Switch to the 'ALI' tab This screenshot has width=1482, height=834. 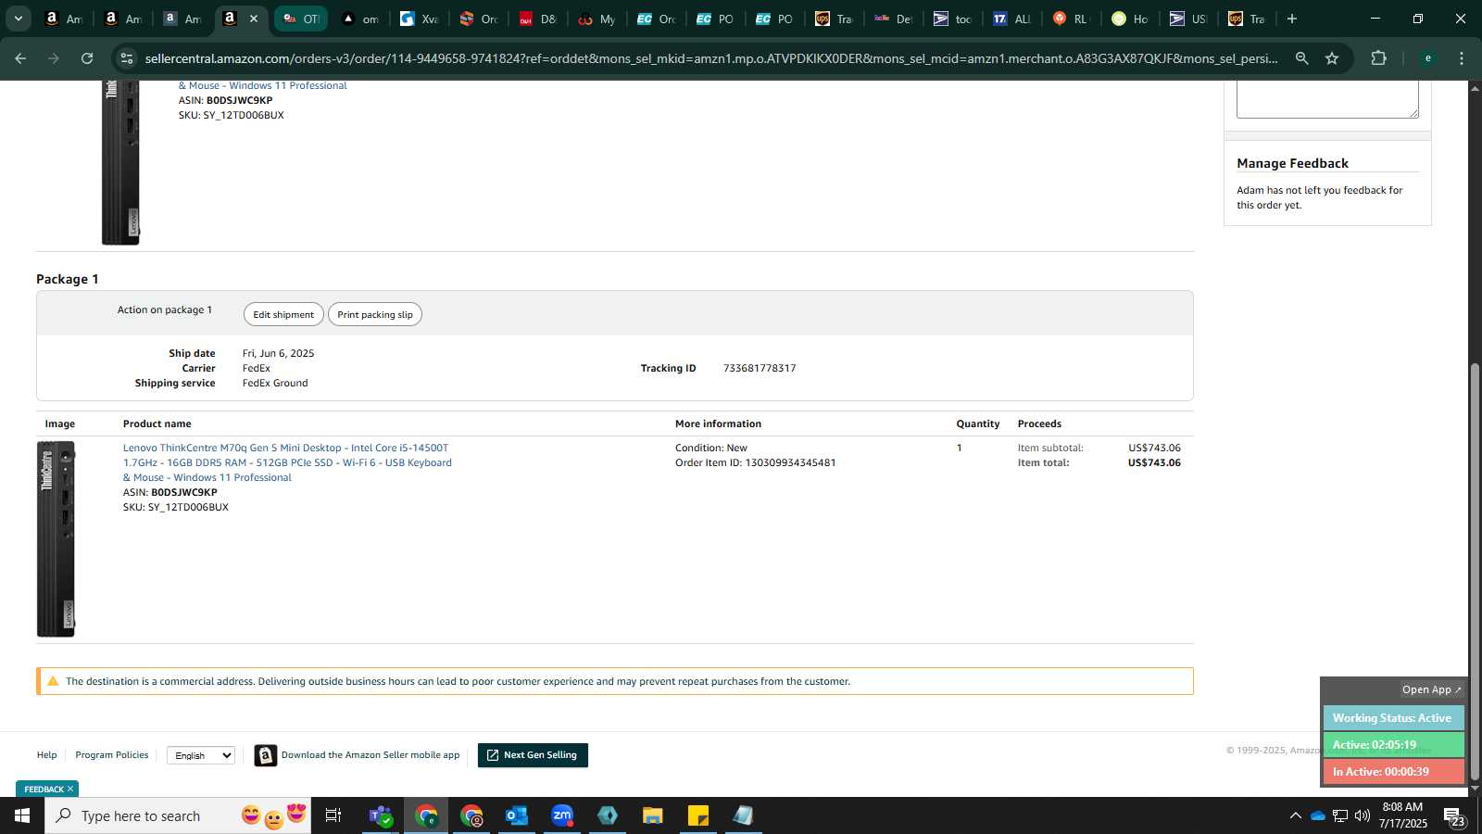pos(1012,19)
